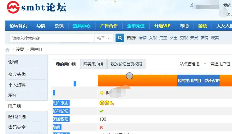Viewport: 232px width, 134px height.
Task: Click hot search term 男主
Action: tap(163, 38)
